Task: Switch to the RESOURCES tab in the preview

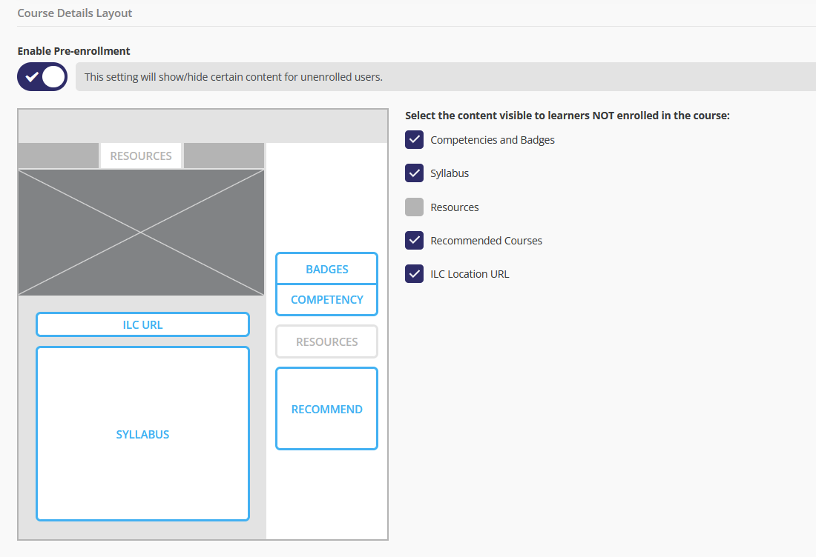Action: (140, 156)
